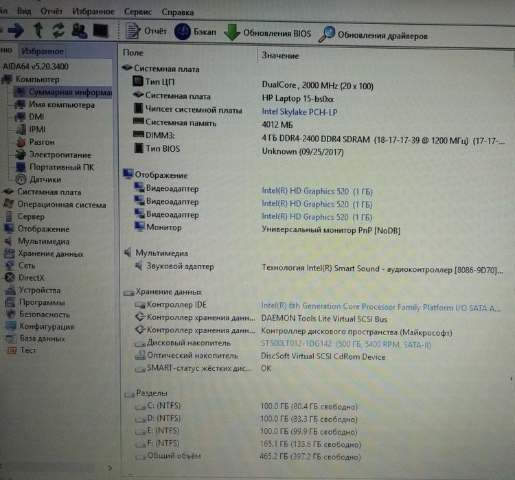This screenshot has width=515, height=480.
Task: Select База данных tree item
Action: pos(35,339)
